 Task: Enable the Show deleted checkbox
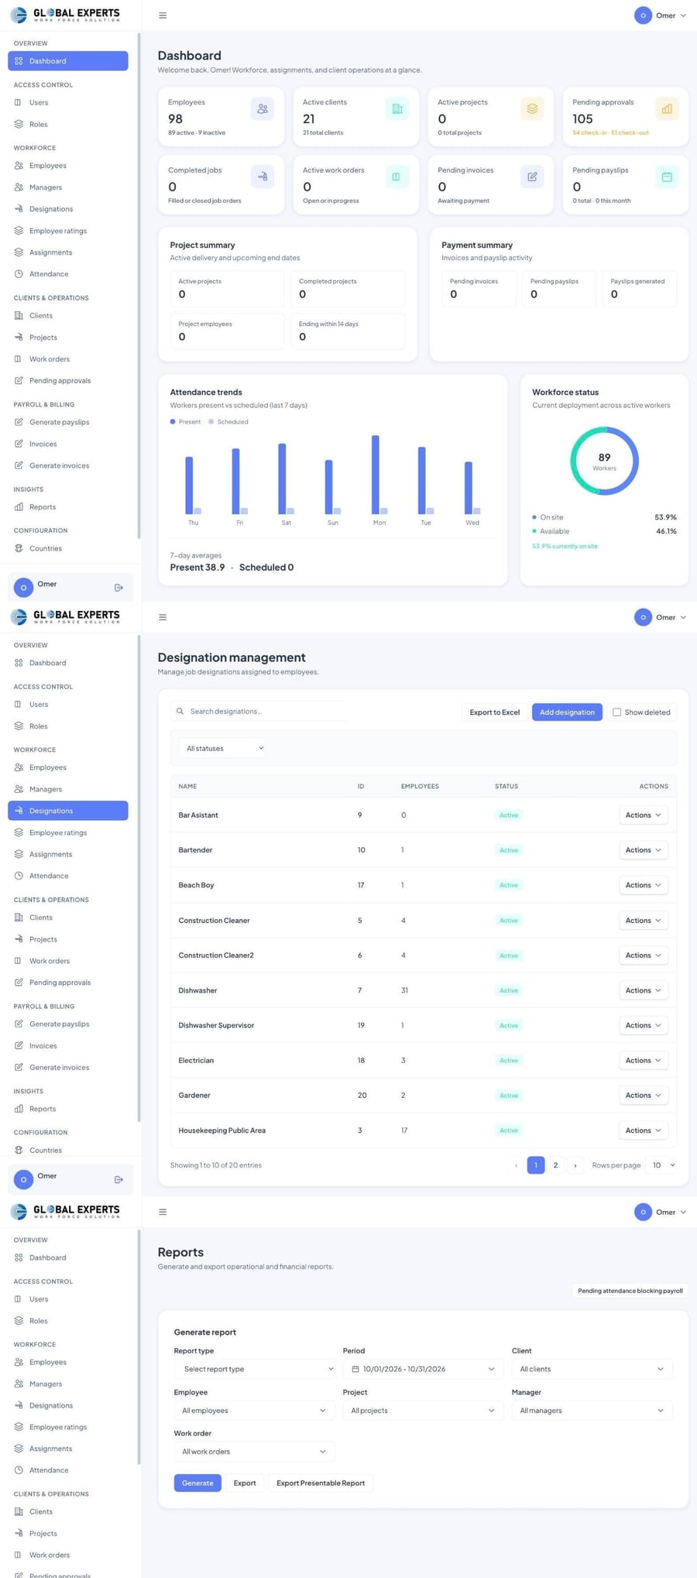click(616, 712)
